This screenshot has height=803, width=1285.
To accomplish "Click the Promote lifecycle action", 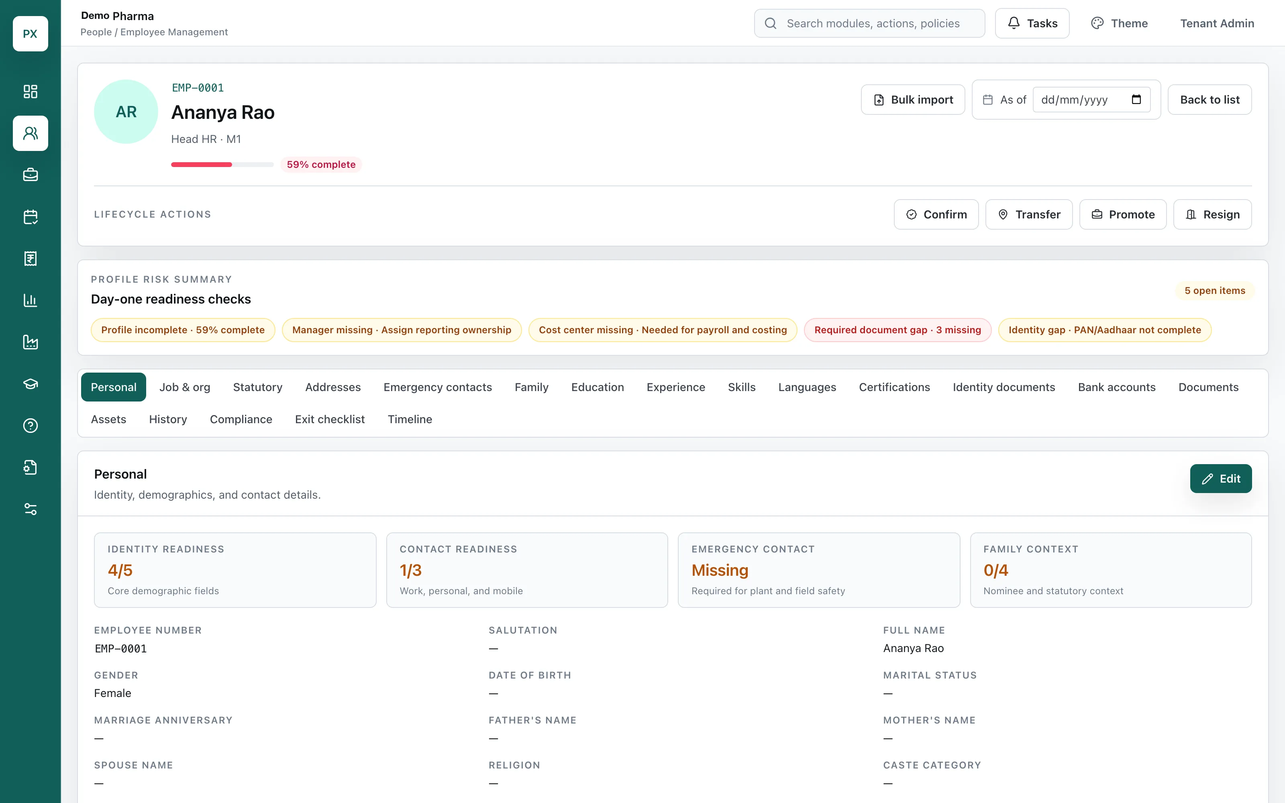I will (1122, 214).
